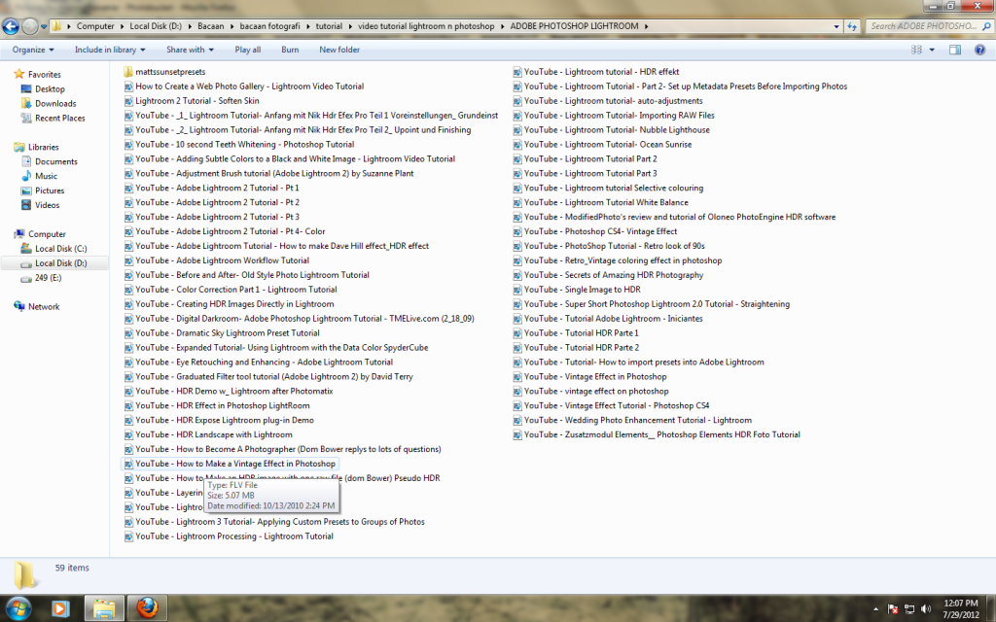Select Creating HDR Images Directly in Lightroom

pyautogui.click(x=229, y=304)
